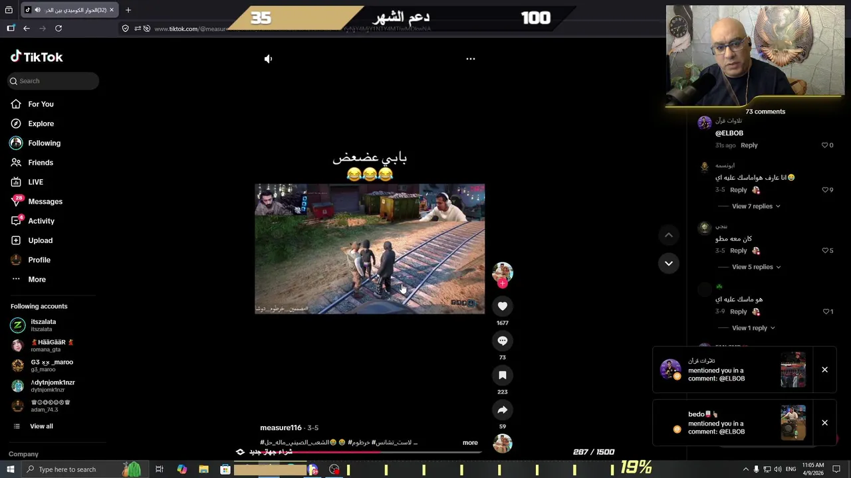Click into the TikTok search field
Image resolution: width=851 pixels, height=478 pixels.
coord(55,81)
